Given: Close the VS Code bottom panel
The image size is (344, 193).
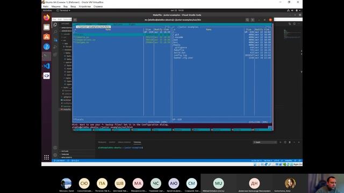Looking at the screenshot, I should (299, 142).
